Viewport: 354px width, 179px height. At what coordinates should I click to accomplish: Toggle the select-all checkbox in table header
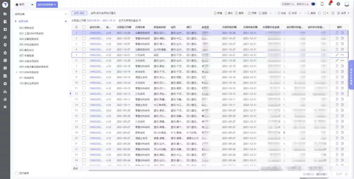(x=84, y=27)
